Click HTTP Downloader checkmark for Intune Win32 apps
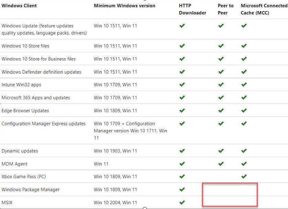 (182, 85)
